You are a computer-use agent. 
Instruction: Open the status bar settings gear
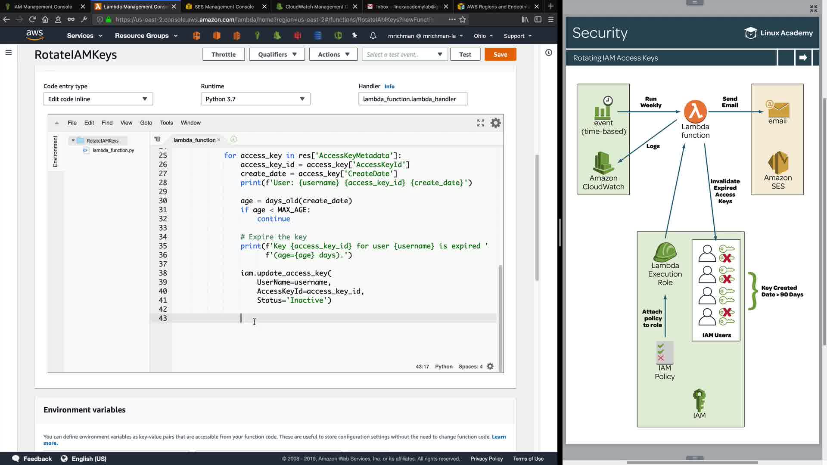(x=490, y=366)
